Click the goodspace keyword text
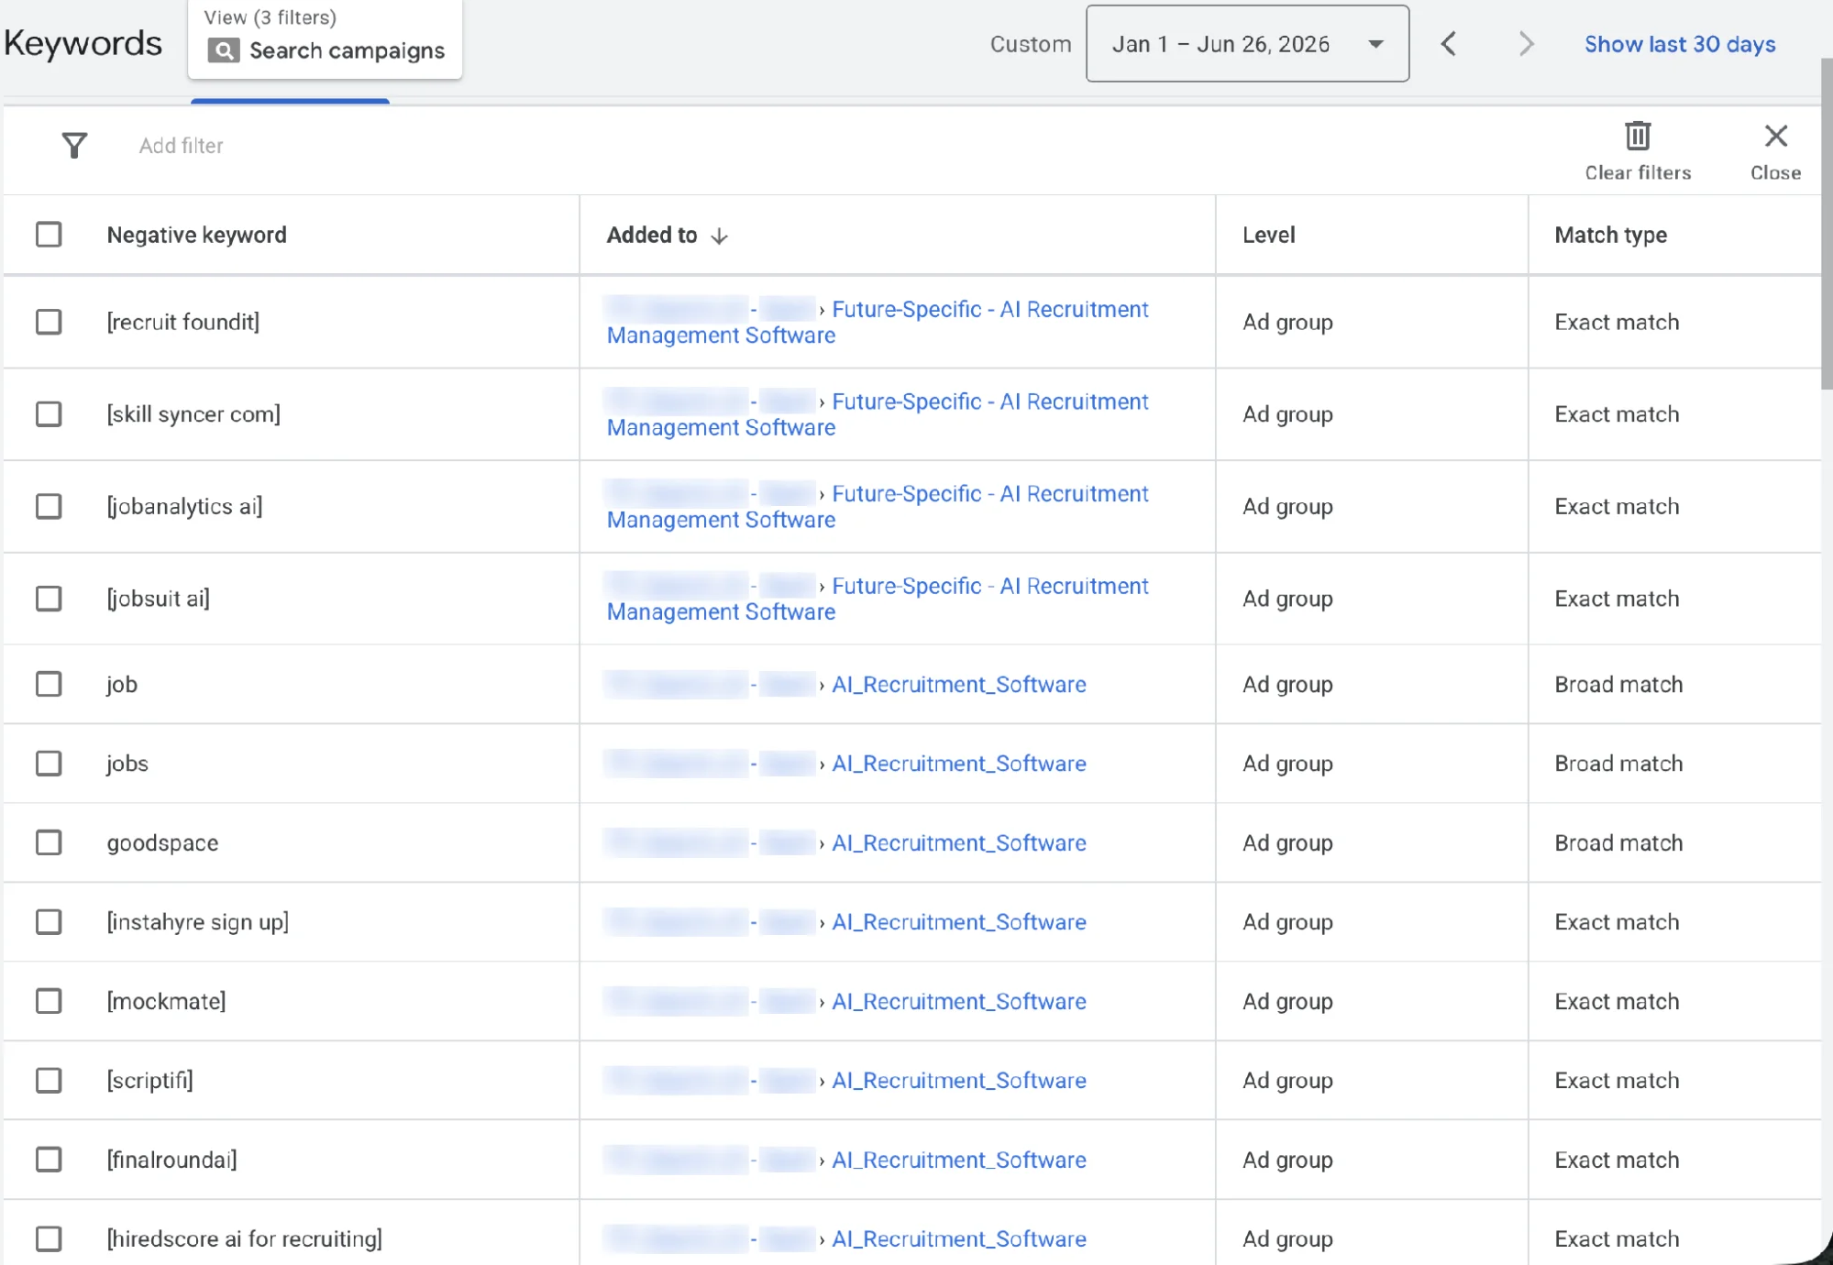The image size is (1833, 1265). (162, 843)
